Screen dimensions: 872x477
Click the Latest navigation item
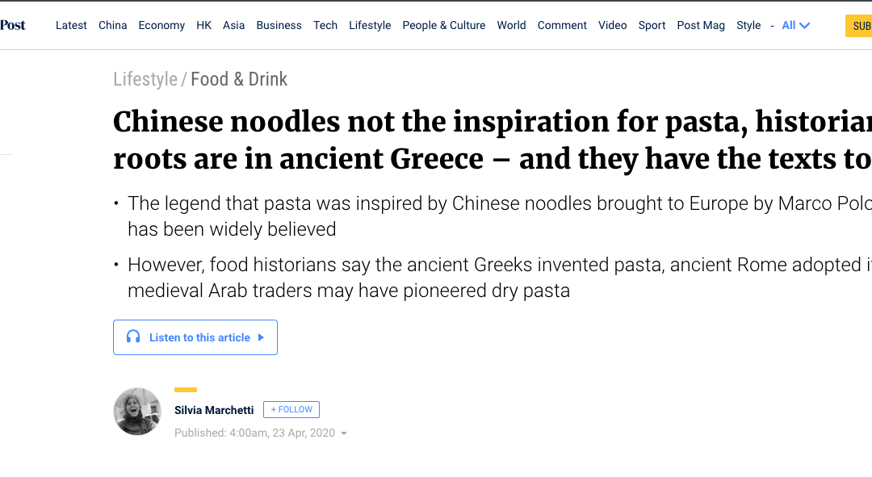(x=71, y=25)
